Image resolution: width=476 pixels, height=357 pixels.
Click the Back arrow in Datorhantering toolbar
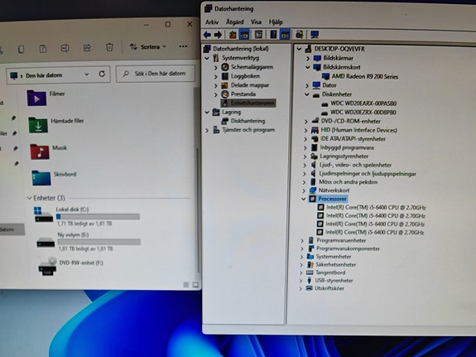(x=207, y=35)
